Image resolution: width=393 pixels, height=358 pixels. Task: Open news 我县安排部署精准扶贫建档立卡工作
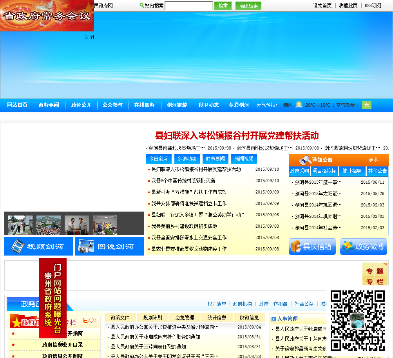189,203
